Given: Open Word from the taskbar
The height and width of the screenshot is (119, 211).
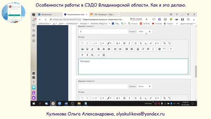Looking at the screenshot, I should (66, 103).
